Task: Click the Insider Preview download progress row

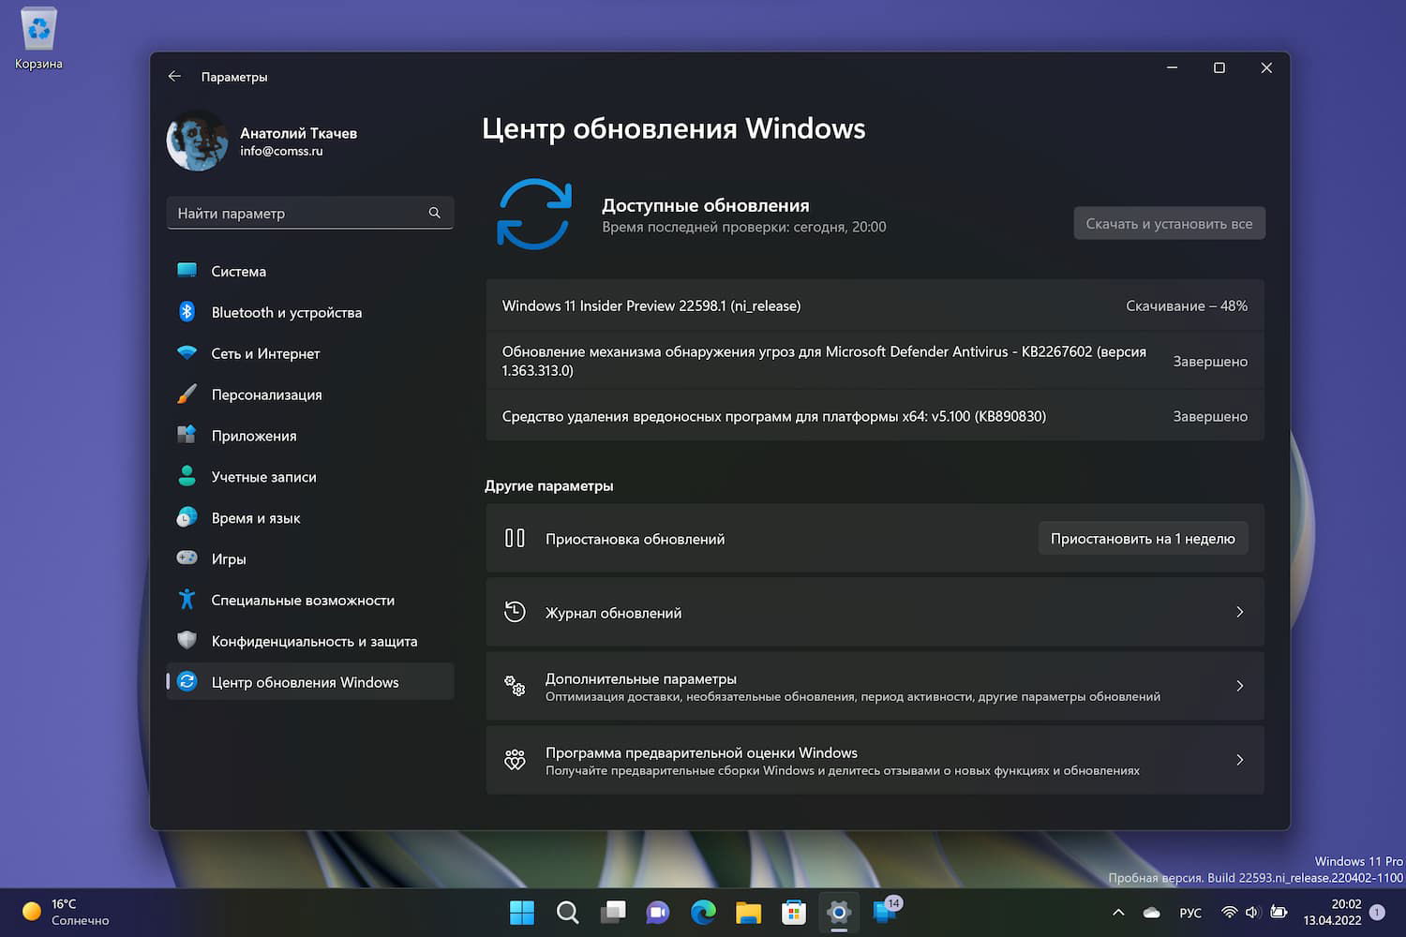Action: pyautogui.click(x=875, y=305)
